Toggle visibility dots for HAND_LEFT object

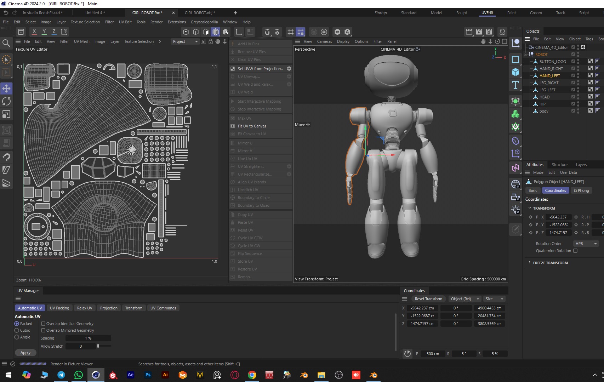pyautogui.click(x=578, y=75)
